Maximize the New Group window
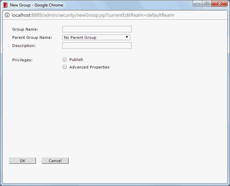The width and height of the screenshot is (230, 186). coord(207,3)
